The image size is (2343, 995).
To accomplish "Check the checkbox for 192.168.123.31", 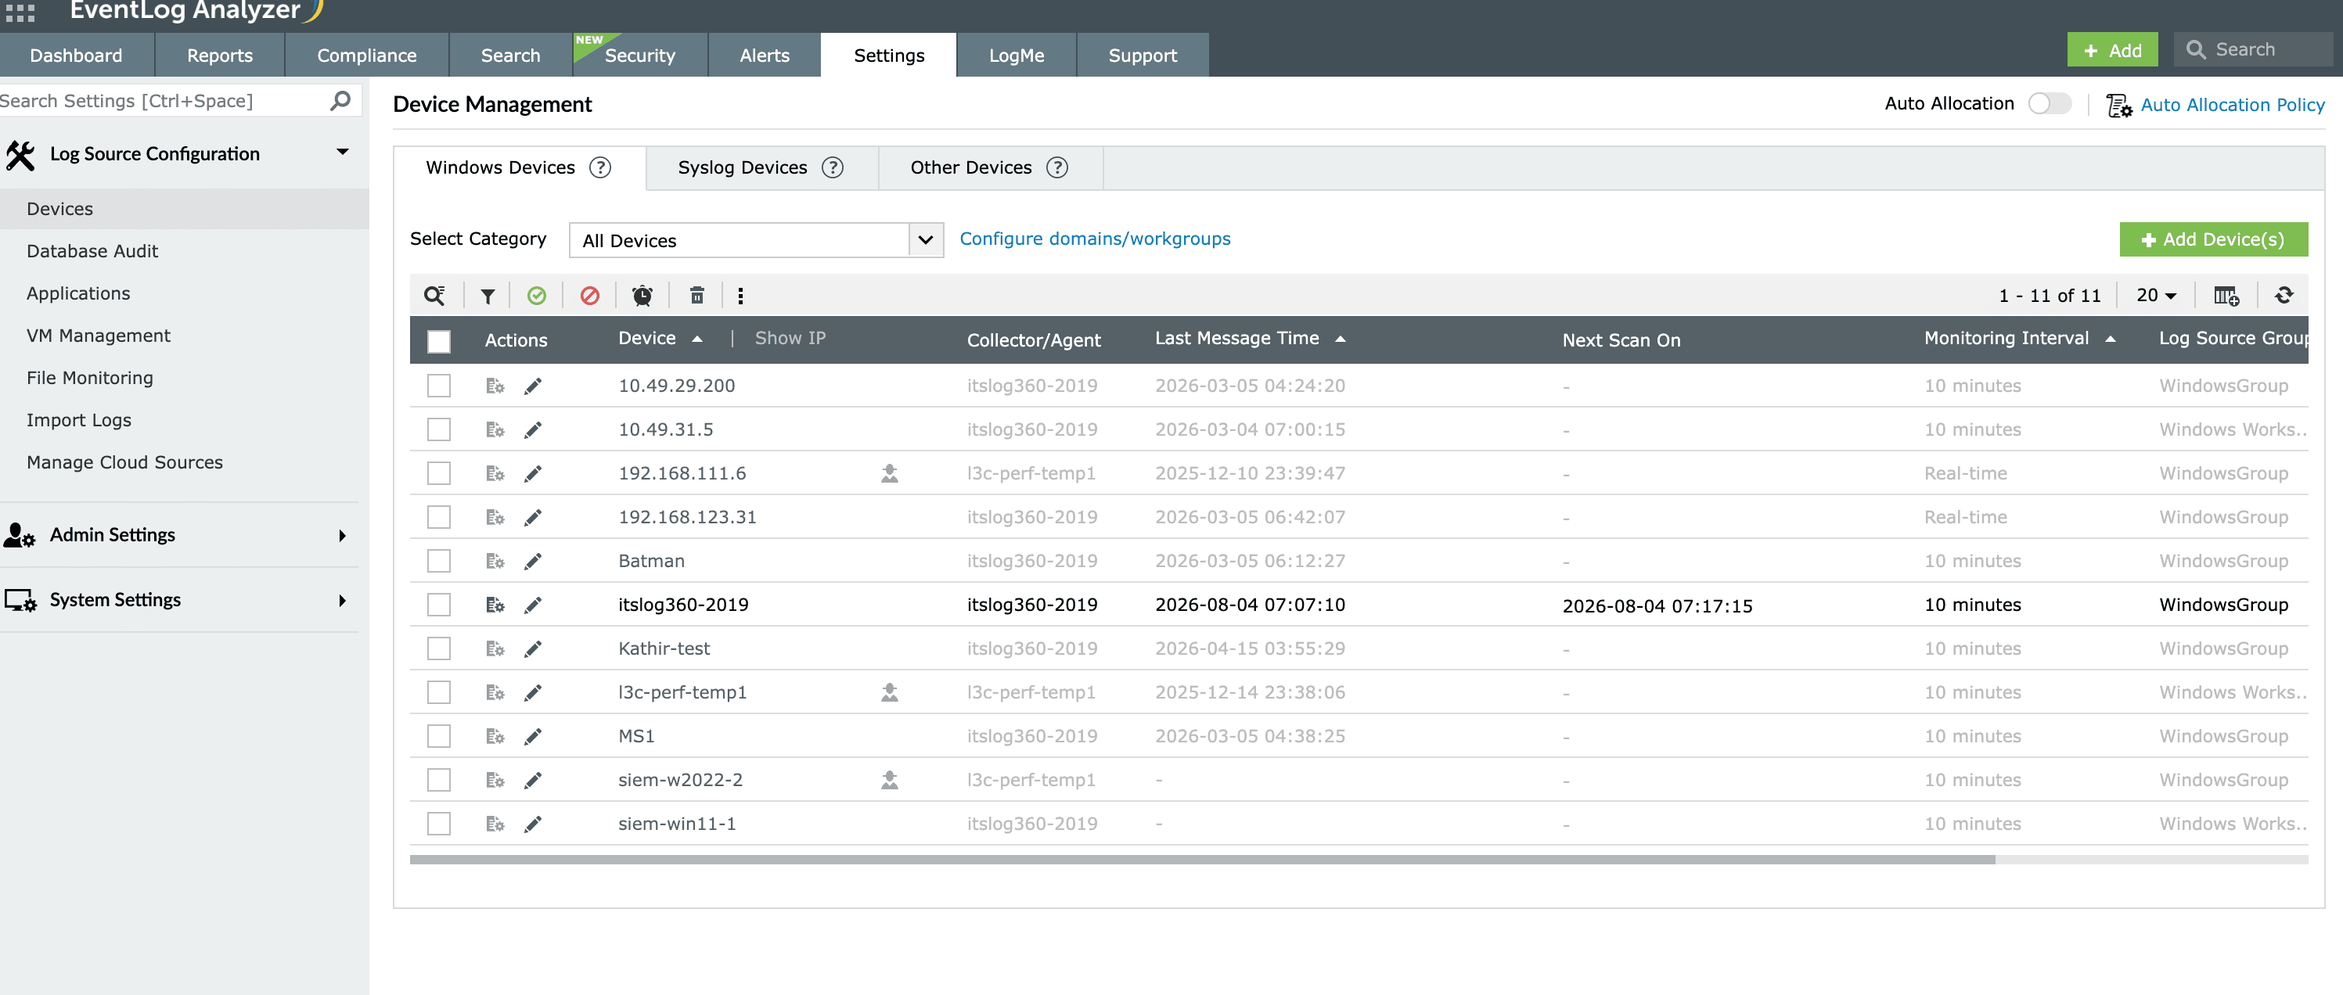I will 439,516.
